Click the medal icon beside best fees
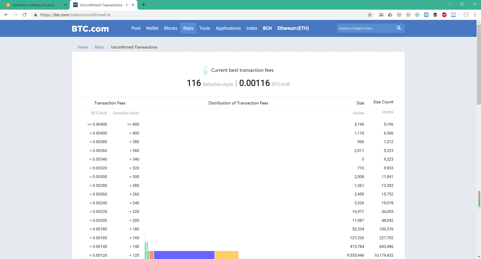 pyautogui.click(x=205, y=71)
